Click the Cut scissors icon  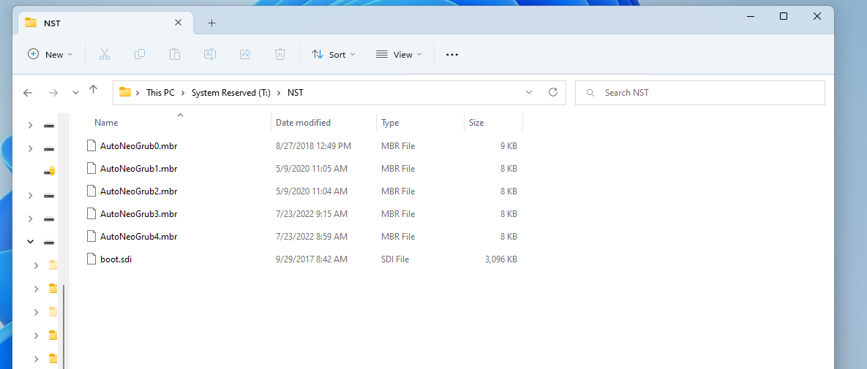click(105, 54)
